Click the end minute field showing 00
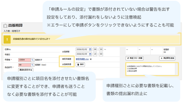 coord(101,54)
